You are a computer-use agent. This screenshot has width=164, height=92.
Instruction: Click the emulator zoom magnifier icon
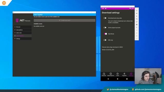coord(137,27)
